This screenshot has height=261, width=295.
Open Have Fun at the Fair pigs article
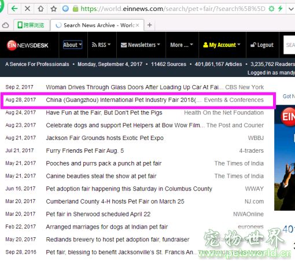[104, 113]
